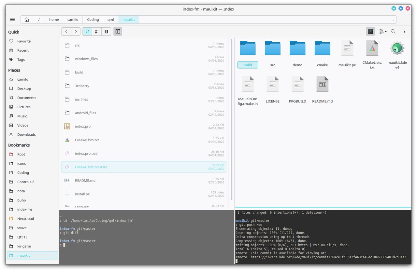Viewport: 417px width, 271px height.
Task: Open the Controls.2 bookmark
Action: point(33,182)
